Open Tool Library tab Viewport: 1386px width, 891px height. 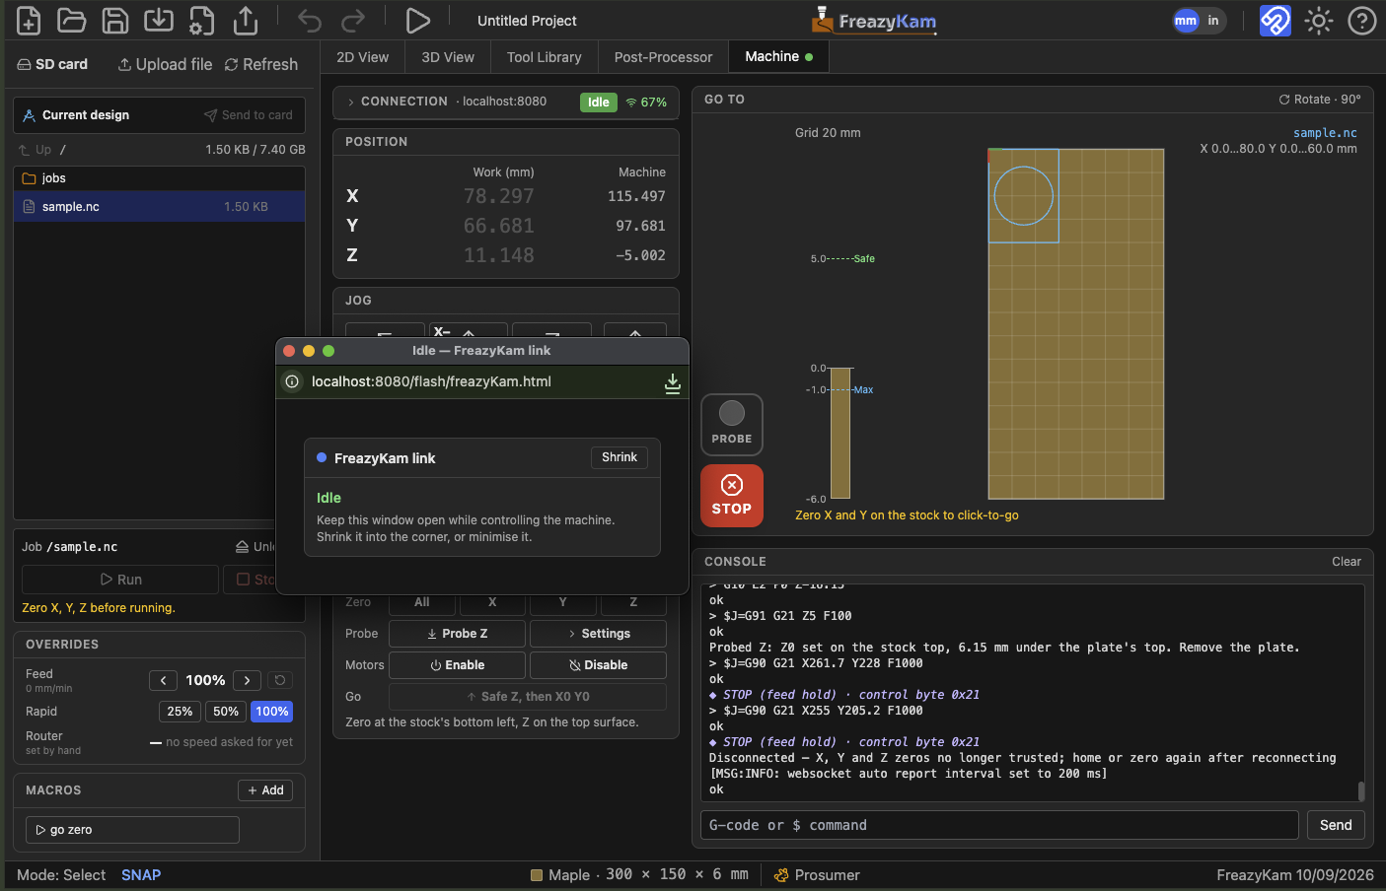tap(545, 57)
